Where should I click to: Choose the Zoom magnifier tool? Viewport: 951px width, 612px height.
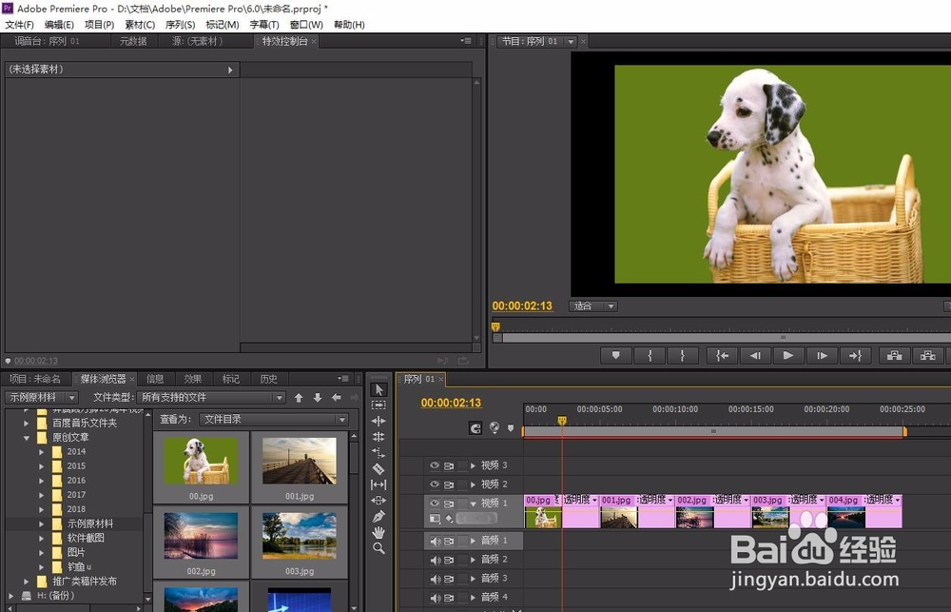click(x=378, y=548)
